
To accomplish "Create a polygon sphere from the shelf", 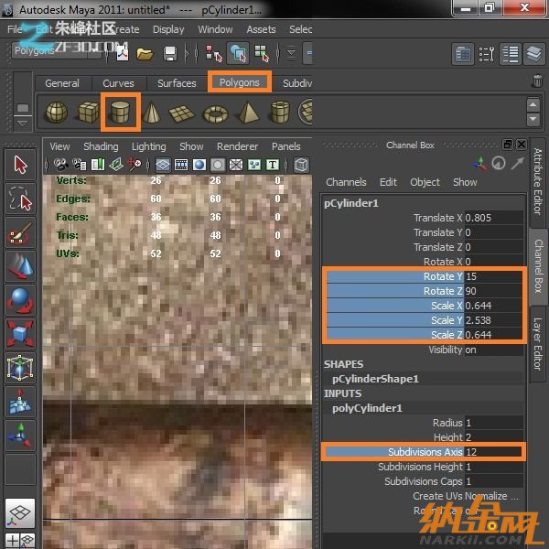I will click(57, 112).
